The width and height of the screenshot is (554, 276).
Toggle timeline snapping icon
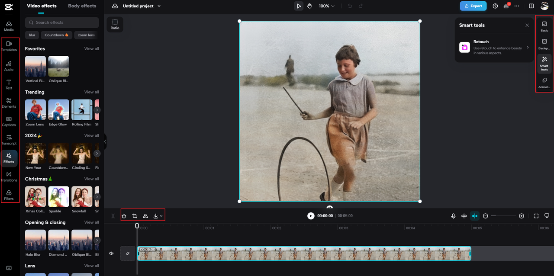point(475,215)
